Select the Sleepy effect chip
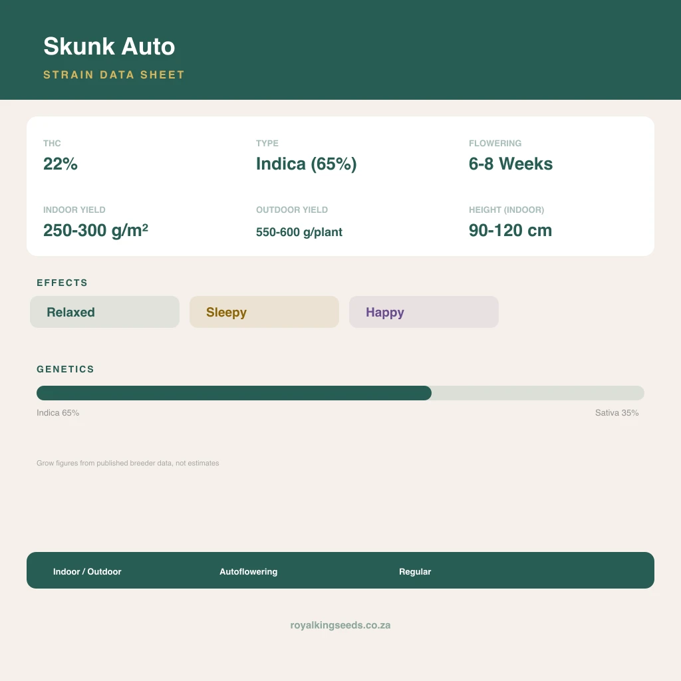This screenshot has width=681, height=681. click(264, 312)
